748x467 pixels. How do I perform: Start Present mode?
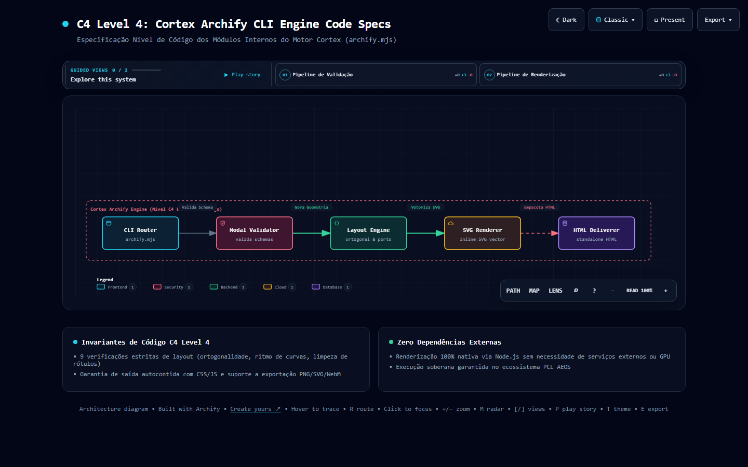[x=670, y=20]
